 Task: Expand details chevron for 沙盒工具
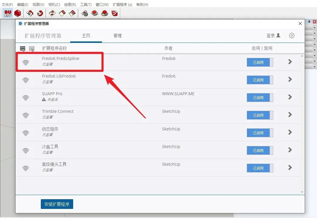(x=290, y=150)
